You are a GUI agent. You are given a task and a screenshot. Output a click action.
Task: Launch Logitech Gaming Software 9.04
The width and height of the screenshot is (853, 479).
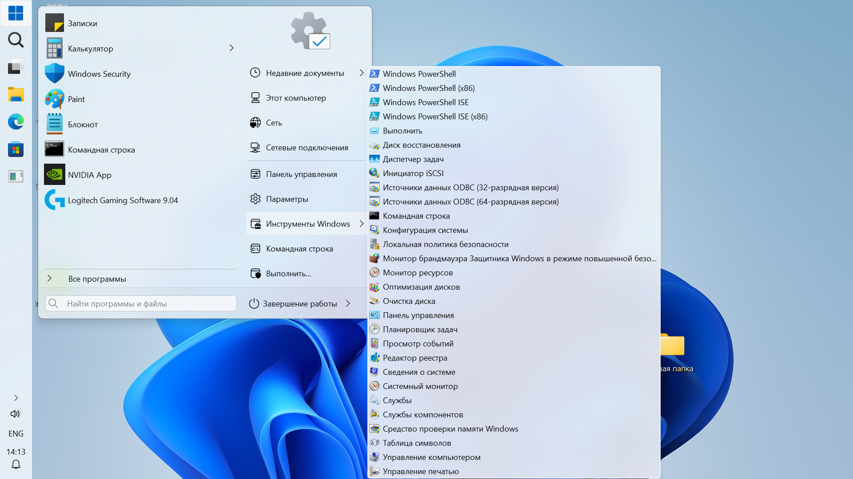pyautogui.click(x=123, y=200)
